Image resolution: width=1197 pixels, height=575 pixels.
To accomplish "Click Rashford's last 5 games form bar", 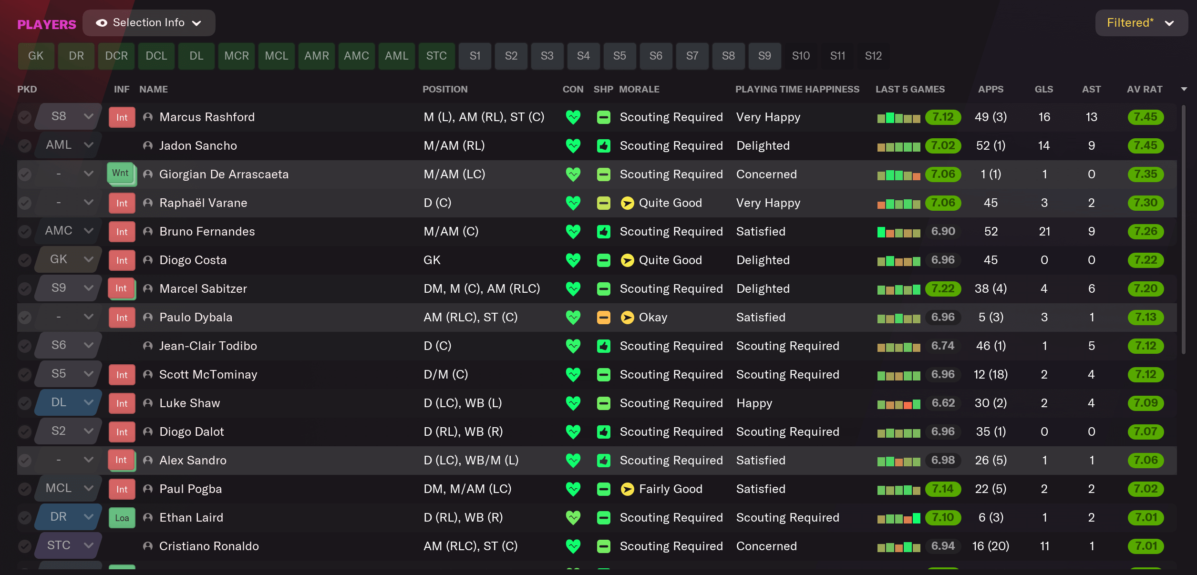I will pos(899,117).
